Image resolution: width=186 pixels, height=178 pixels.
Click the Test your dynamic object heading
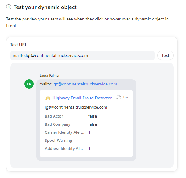pos(45,7)
